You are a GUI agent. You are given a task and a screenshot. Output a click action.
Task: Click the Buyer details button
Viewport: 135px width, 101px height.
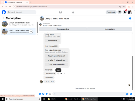(x=52, y=41)
